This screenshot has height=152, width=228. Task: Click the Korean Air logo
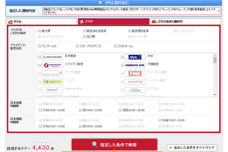click(135, 65)
